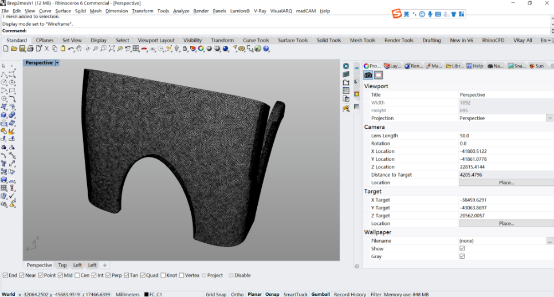Select the Box solid tool
554x297 pixels.
point(4,115)
